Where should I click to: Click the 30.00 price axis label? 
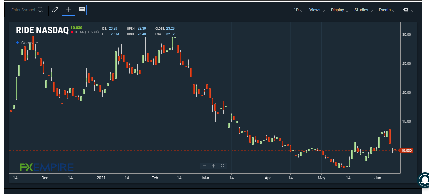point(406,35)
